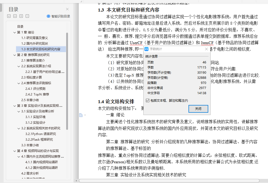Go to 1.2 国内外研究现状 heading

35,43
